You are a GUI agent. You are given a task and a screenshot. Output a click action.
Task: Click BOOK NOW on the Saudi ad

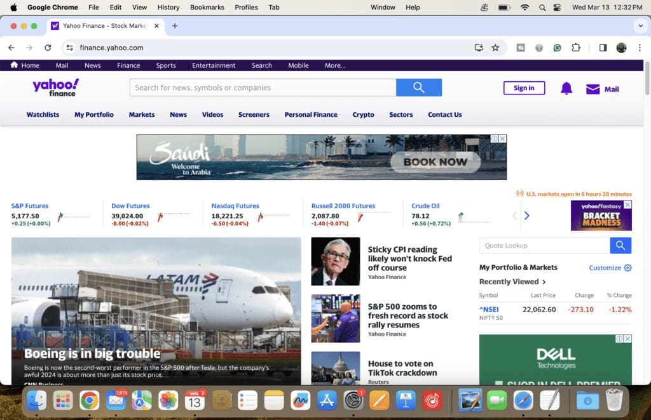pyautogui.click(x=435, y=162)
